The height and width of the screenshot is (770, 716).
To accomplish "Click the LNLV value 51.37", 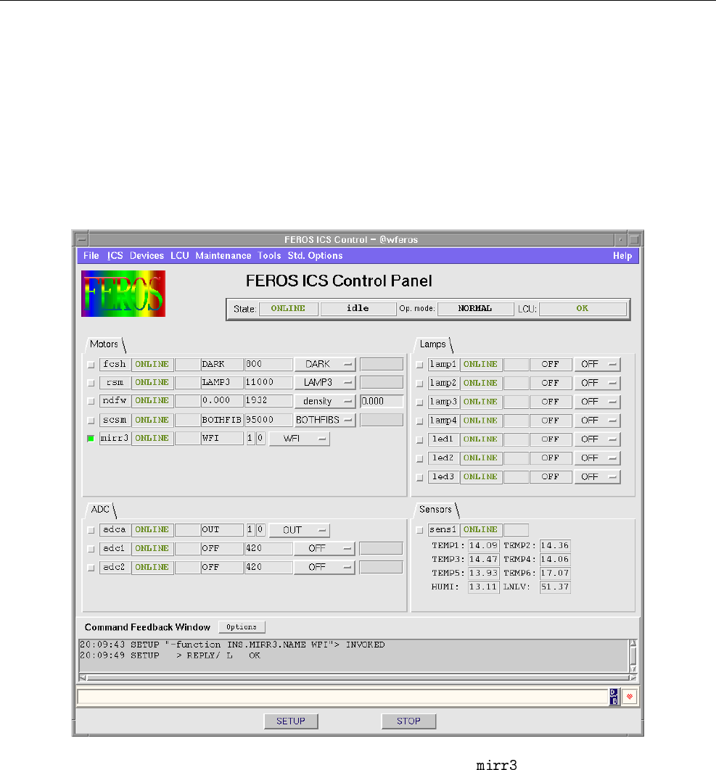I will [x=555, y=587].
